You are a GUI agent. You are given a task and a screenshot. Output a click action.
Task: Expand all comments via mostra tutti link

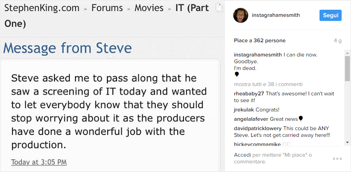point(268,85)
